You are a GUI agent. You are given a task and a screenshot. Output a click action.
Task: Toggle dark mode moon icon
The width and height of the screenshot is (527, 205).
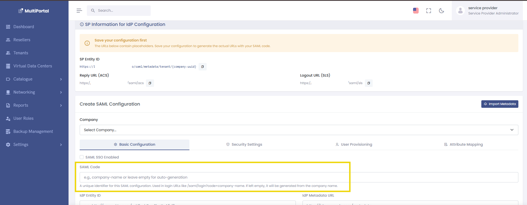[441, 11]
